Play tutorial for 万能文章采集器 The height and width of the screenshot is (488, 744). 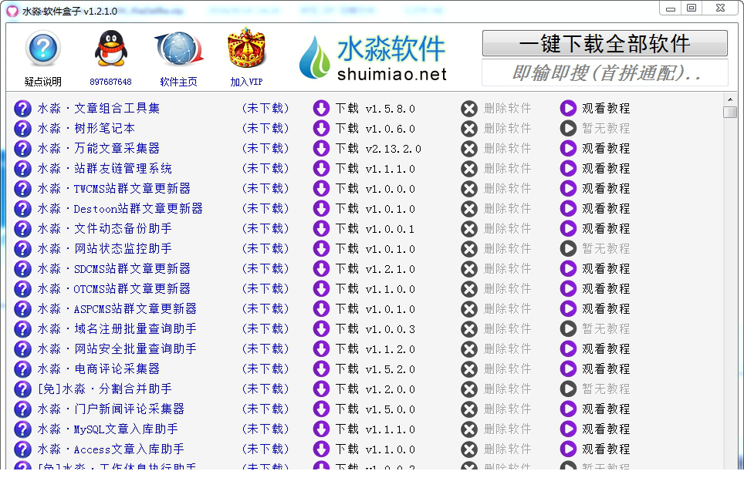(568, 148)
